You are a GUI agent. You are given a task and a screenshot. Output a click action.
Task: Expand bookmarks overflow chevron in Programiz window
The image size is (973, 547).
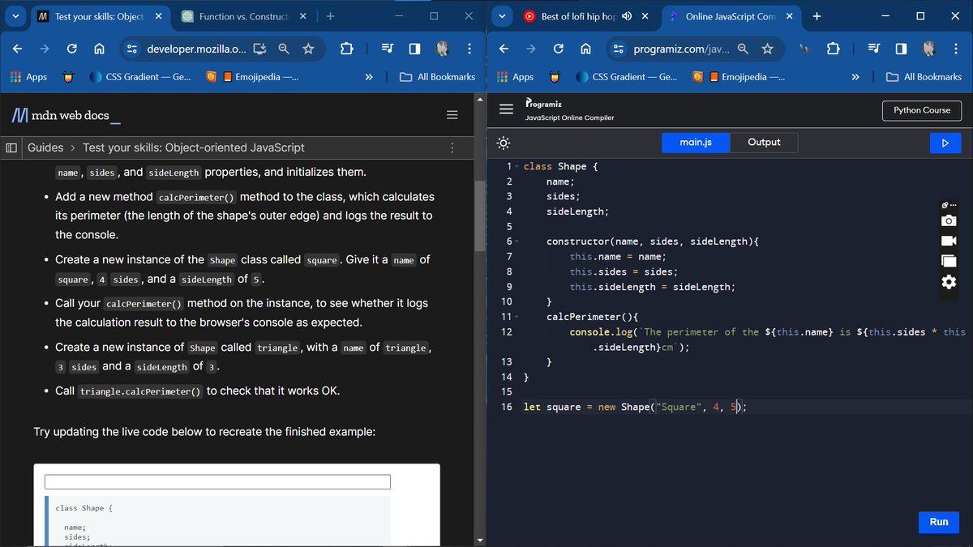pyautogui.click(x=855, y=77)
